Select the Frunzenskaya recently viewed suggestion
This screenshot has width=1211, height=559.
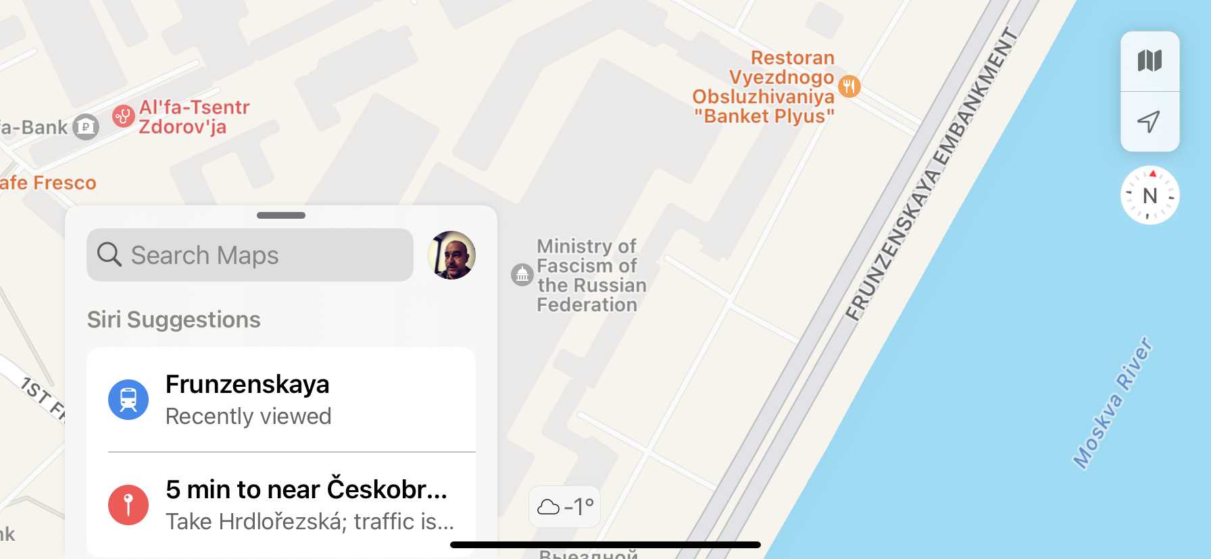[281, 400]
